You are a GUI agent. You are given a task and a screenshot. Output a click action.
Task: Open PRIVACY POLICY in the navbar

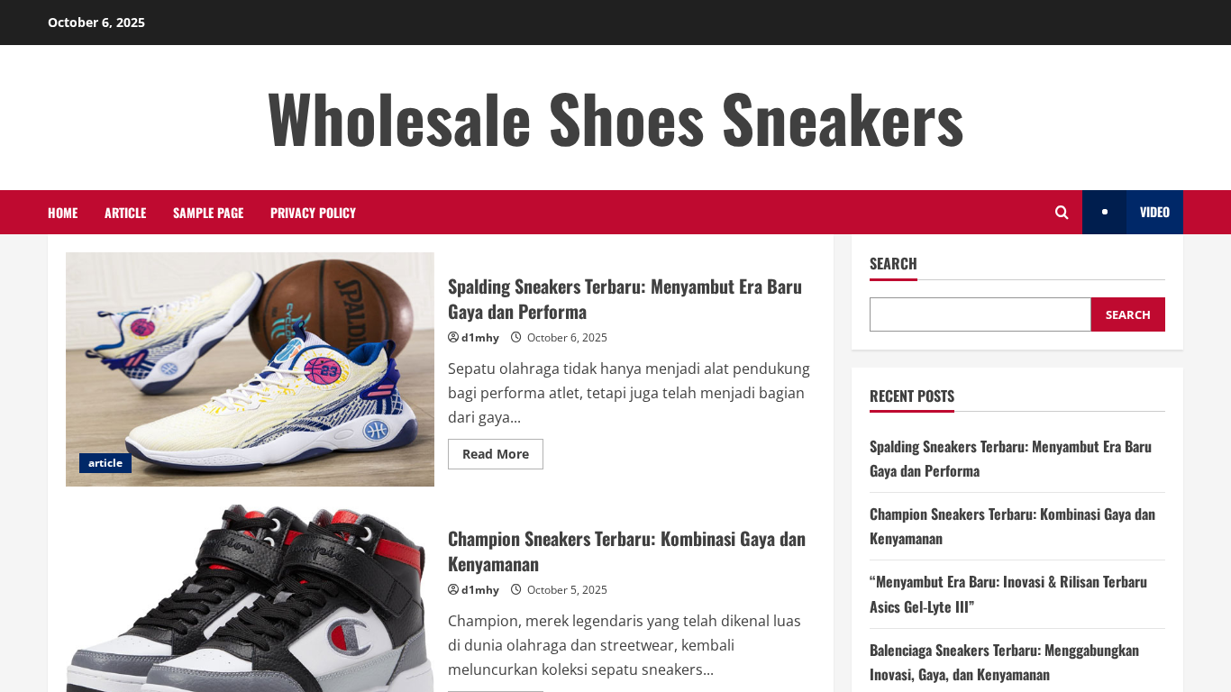[x=313, y=213]
